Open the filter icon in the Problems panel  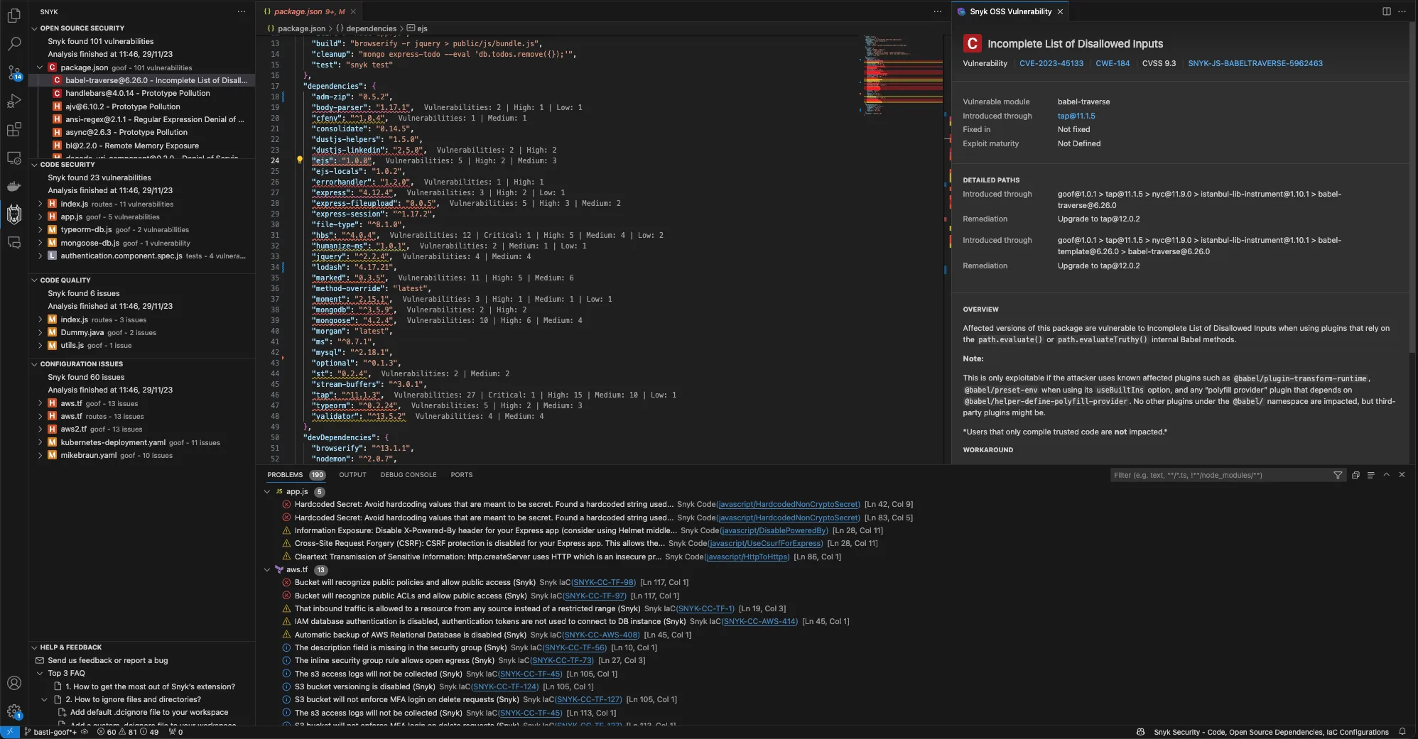click(x=1338, y=475)
